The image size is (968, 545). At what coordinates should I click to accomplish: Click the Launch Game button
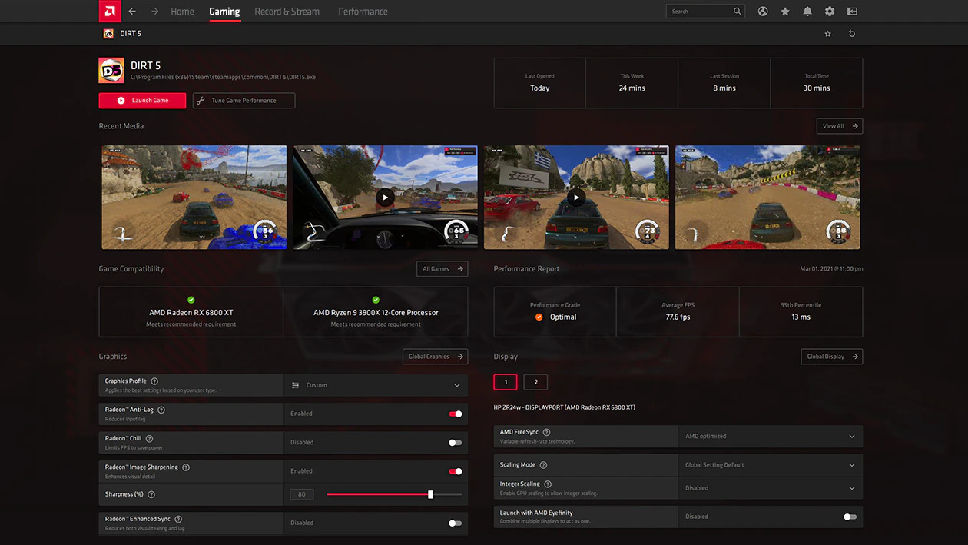click(x=142, y=100)
